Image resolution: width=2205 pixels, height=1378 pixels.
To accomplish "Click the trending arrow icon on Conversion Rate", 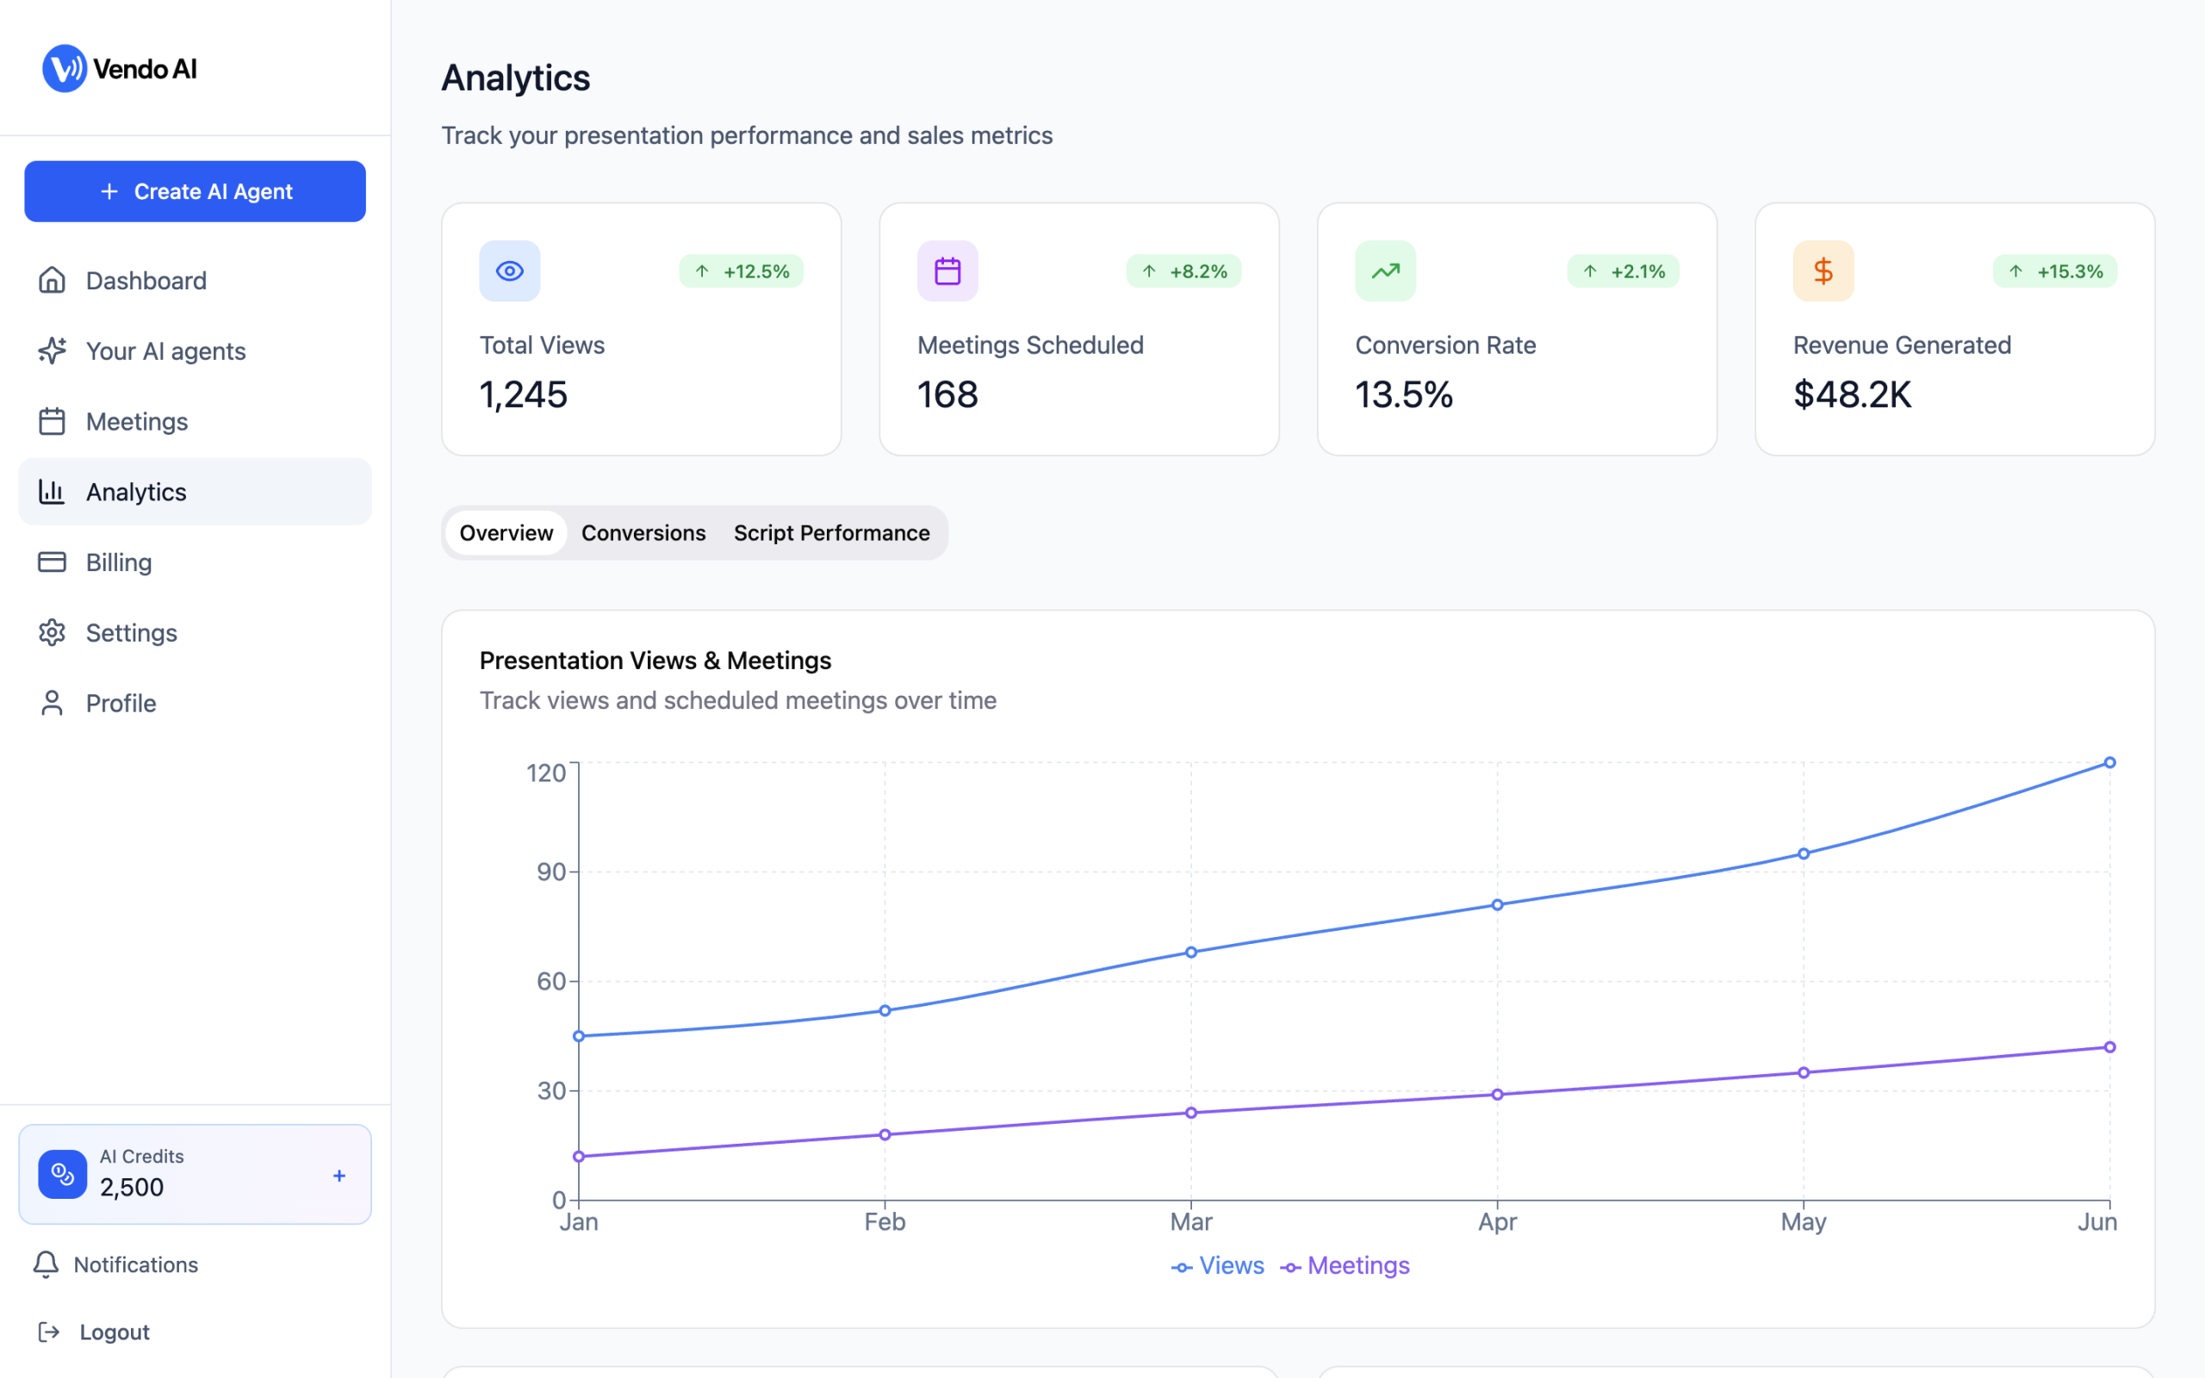I will point(1385,270).
